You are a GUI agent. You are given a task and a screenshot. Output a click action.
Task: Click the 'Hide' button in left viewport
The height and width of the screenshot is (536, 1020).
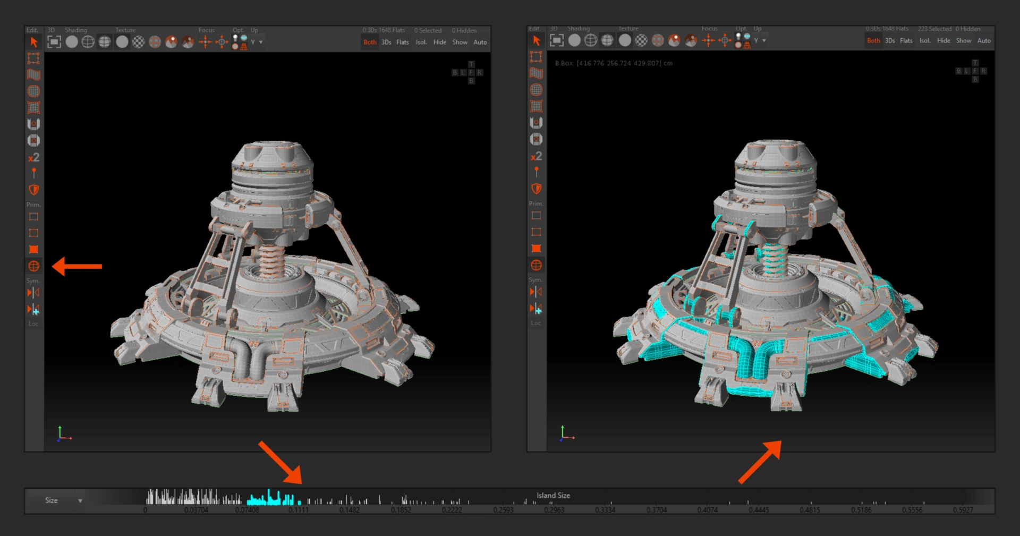pyautogui.click(x=439, y=42)
